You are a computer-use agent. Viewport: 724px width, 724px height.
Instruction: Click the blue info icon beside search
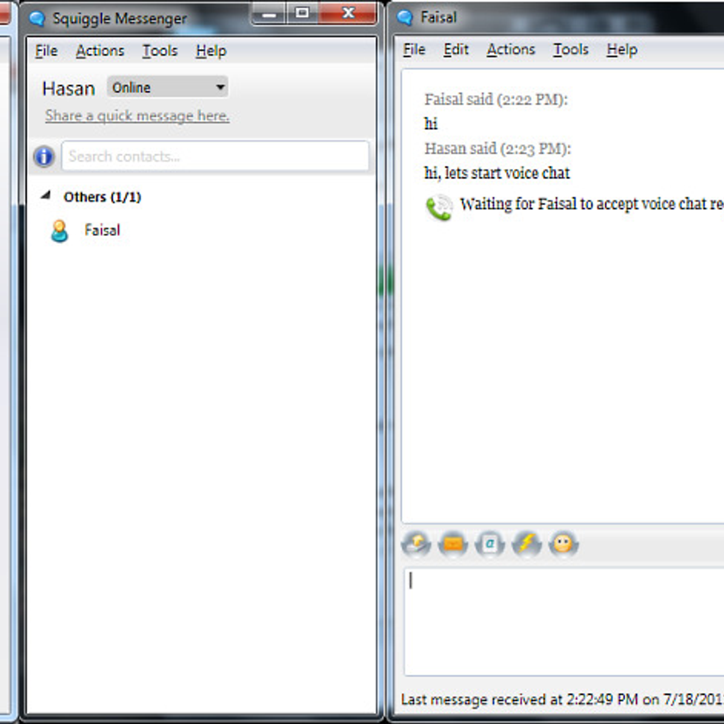click(x=44, y=156)
